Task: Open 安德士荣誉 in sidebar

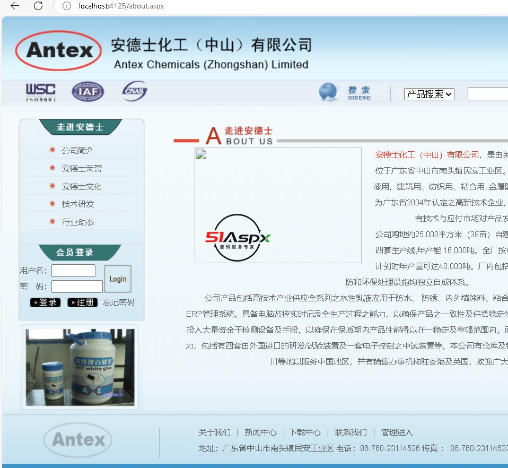Action: point(82,169)
